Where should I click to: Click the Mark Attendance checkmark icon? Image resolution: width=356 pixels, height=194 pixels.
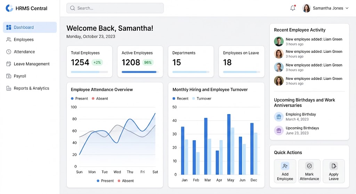point(309,166)
